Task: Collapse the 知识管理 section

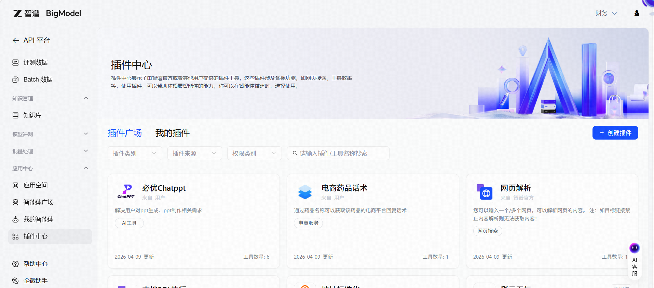Action: [x=86, y=98]
